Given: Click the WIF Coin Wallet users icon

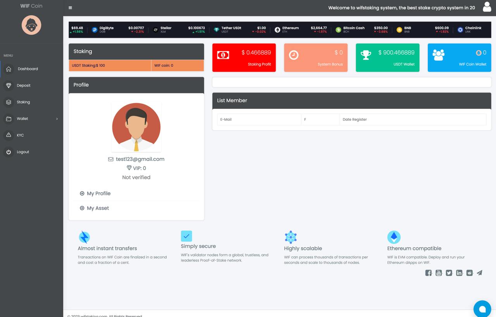Looking at the screenshot, I should pyautogui.click(x=438, y=55).
